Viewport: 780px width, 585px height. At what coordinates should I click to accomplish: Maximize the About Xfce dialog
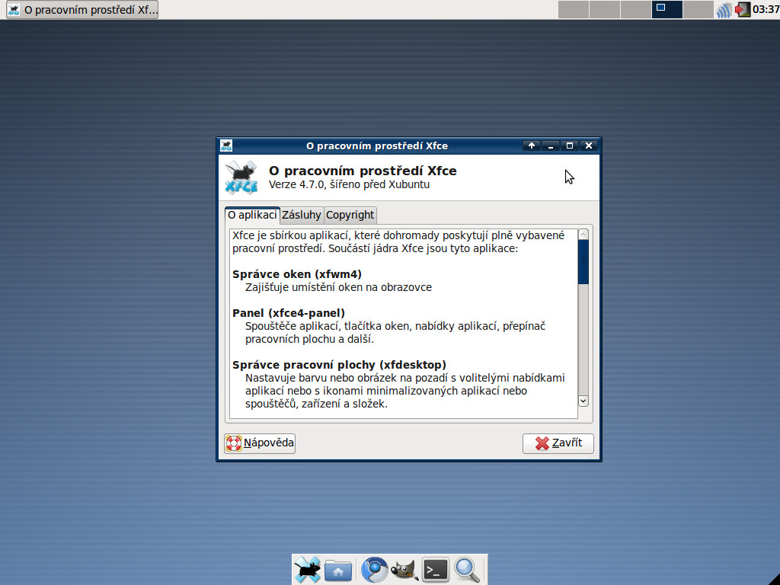coord(570,145)
